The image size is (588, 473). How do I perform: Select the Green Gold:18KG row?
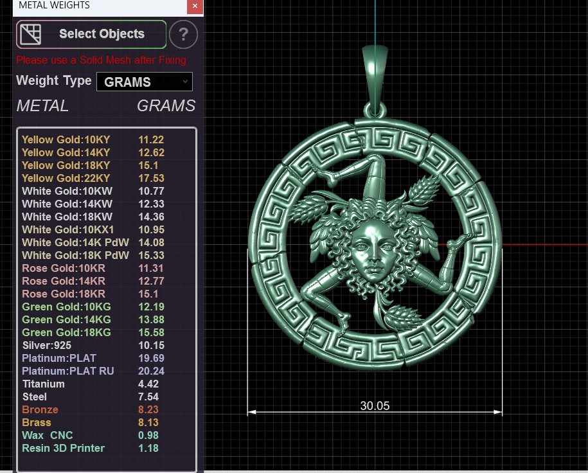[x=93, y=332]
